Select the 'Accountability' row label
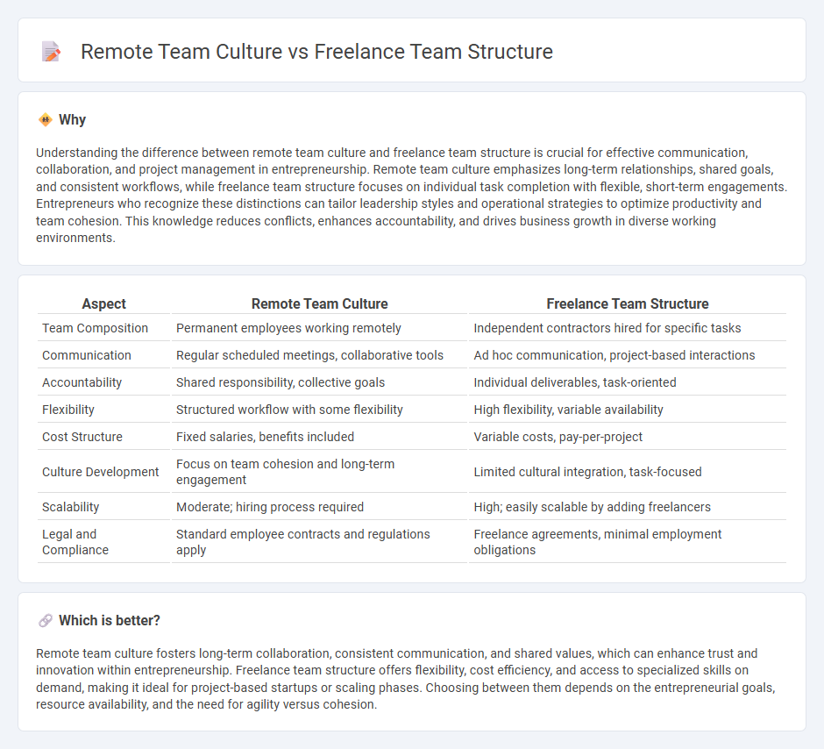 click(82, 382)
